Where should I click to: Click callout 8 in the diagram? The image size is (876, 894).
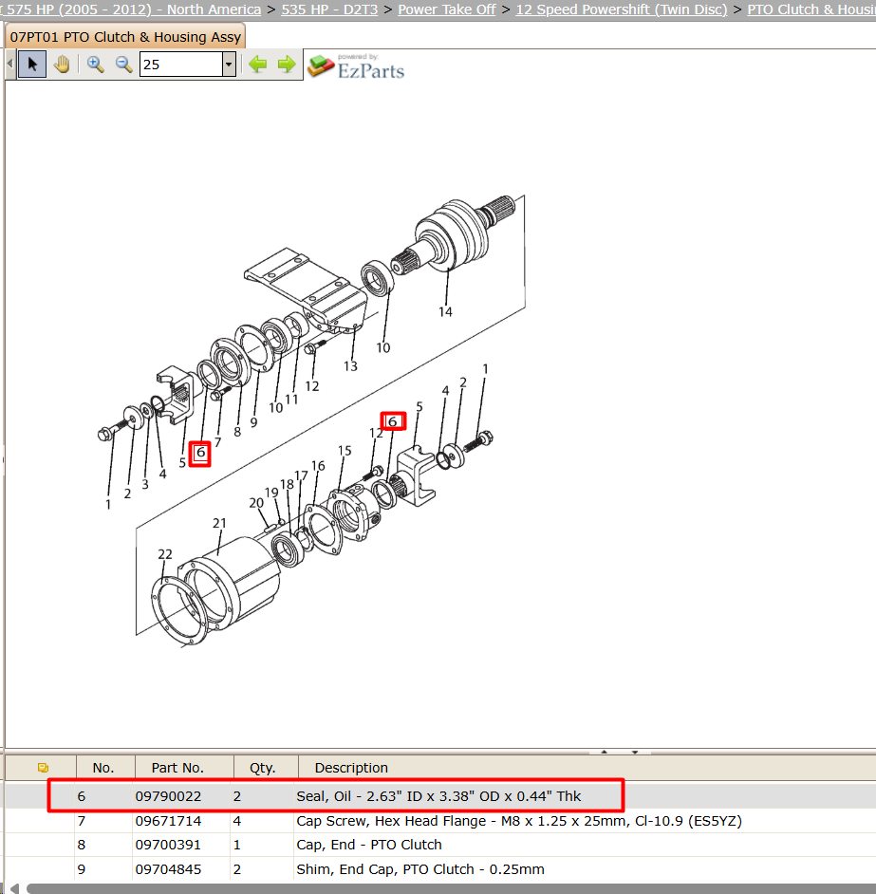[x=237, y=432]
